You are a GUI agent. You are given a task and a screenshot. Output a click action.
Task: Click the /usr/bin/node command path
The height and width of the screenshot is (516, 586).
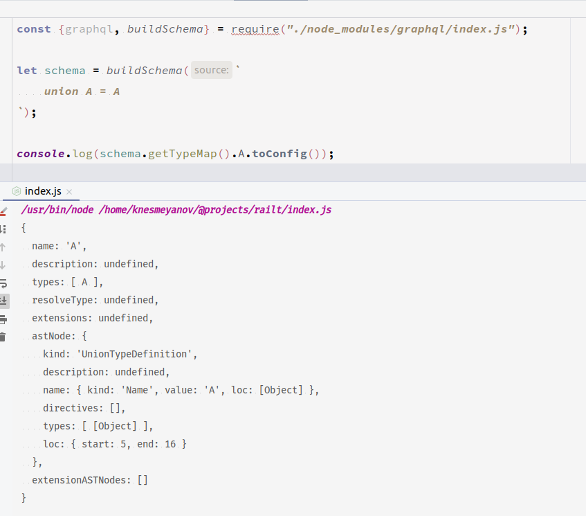pyautogui.click(x=57, y=210)
